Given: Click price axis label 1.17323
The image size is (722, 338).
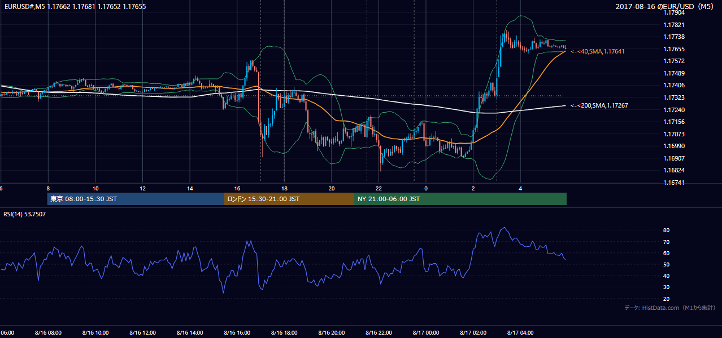Looking at the screenshot, I should point(674,97).
